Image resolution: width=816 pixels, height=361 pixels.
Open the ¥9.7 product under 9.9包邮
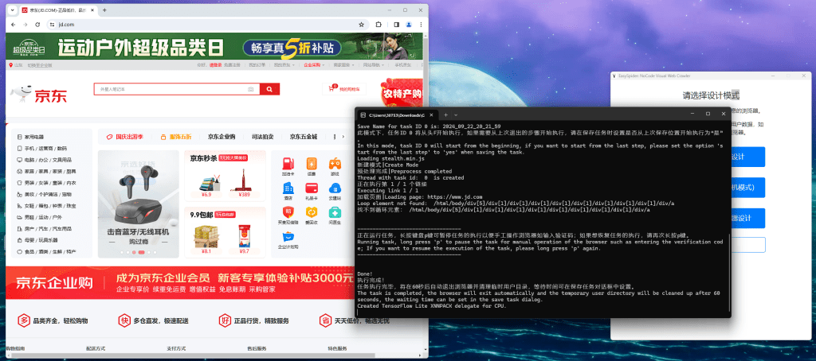tap(244, 239)
